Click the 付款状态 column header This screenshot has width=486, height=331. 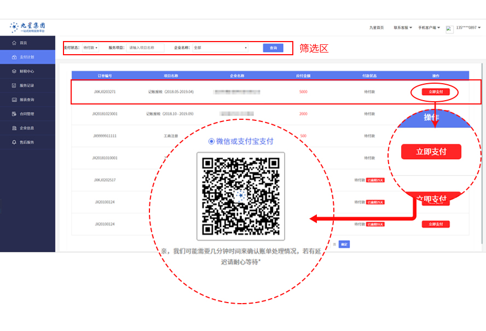(369, 76)
